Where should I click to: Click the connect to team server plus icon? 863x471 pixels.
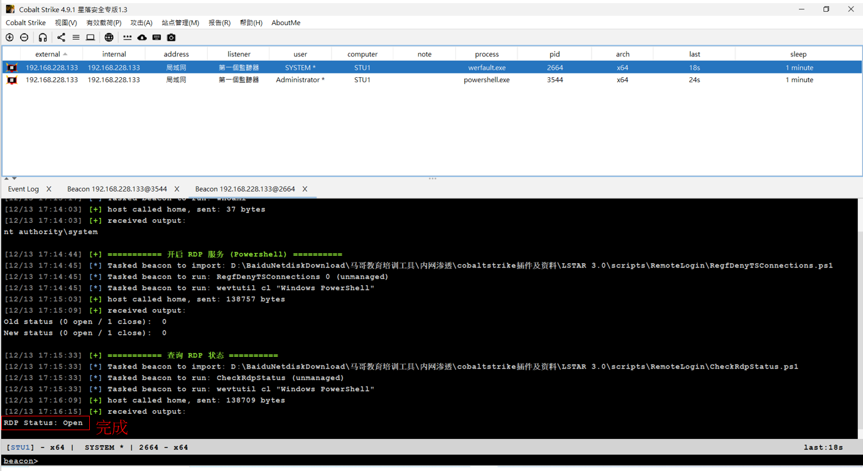coord(9,38)
